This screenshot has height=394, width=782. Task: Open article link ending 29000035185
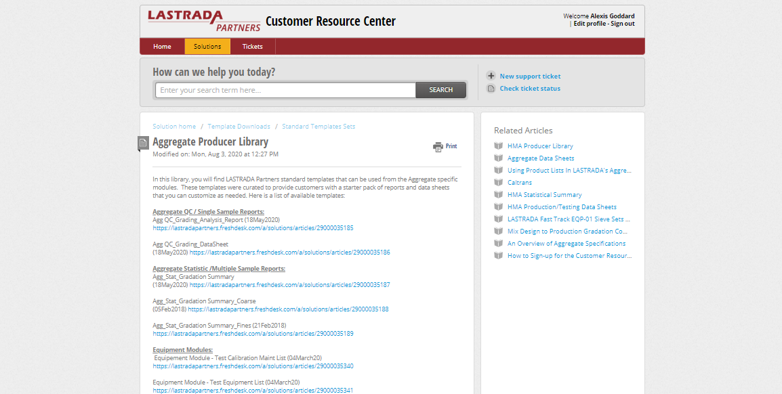tap(253, 228)
